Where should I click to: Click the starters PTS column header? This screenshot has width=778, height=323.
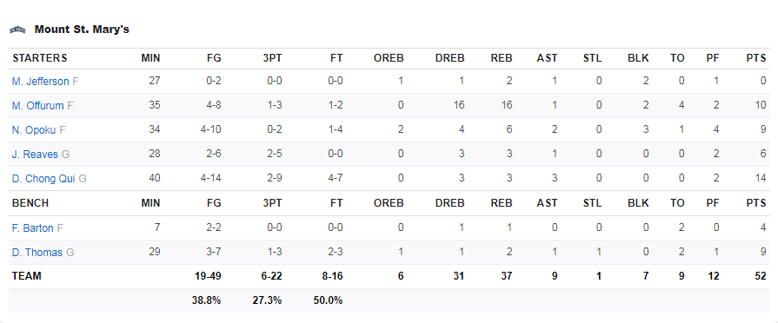[756, 58]
